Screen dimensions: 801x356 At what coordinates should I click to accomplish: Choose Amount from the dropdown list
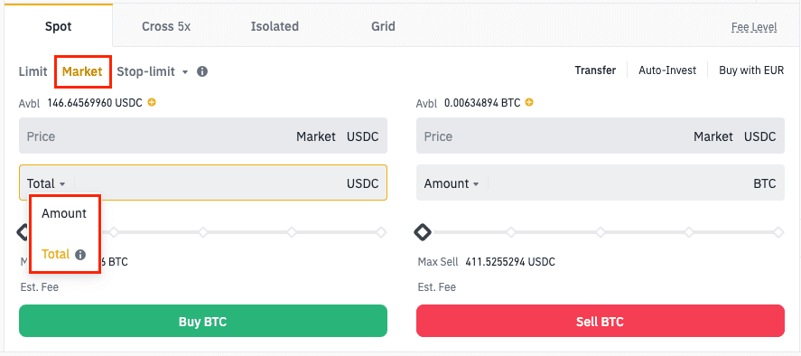(64, 213)
